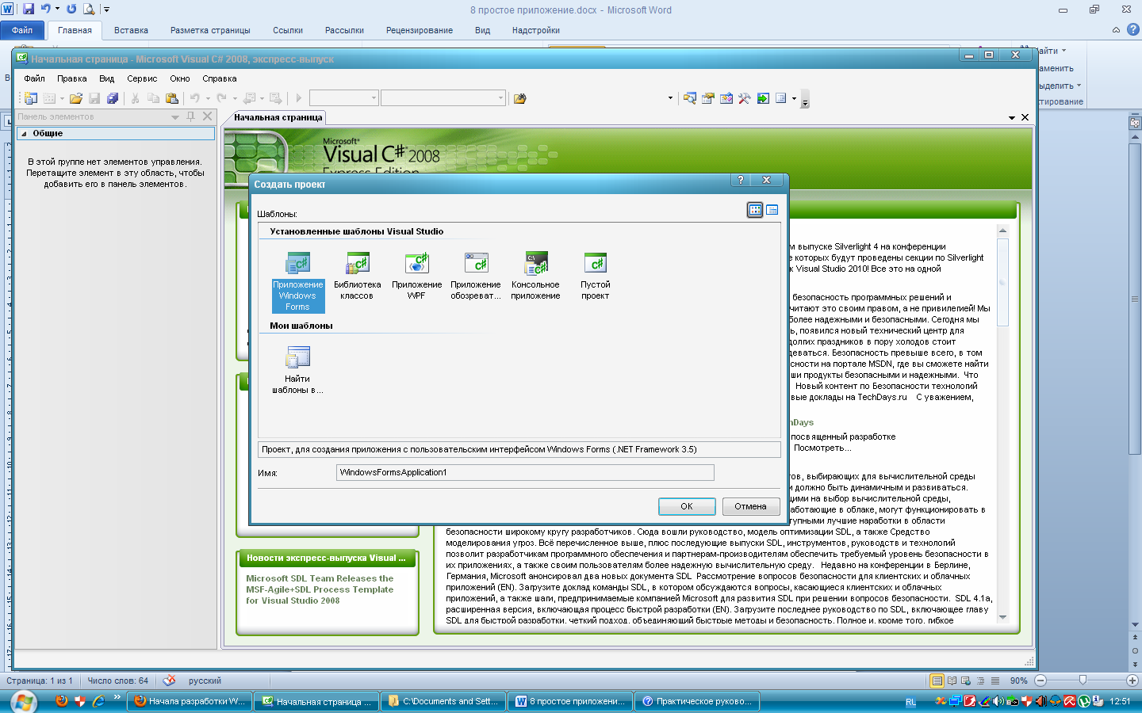Click the save all icon in Visual C# toolbar
This screenshot has width=1142, height=713.
tap(113, 98)
